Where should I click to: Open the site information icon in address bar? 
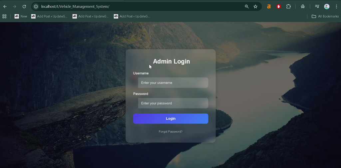pos(36,7)
